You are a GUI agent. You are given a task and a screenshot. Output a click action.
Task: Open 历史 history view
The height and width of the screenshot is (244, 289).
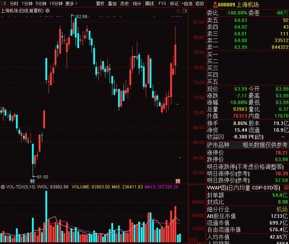click(124, 4)
